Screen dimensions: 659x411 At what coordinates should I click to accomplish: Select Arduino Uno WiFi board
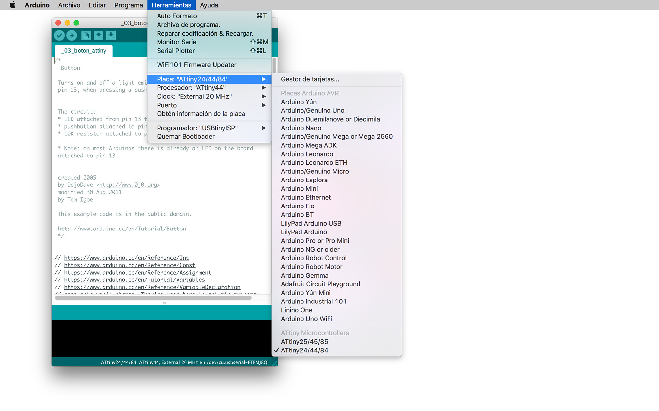pyautogui.click(x=336, y=319)
